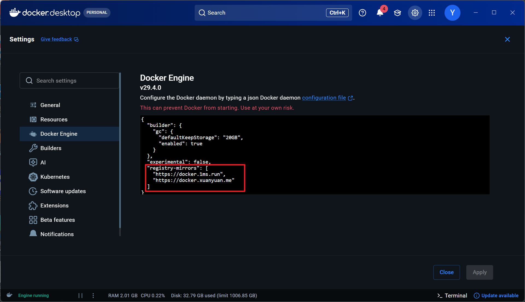This screenshot has height=302, width=525.
Task: Click the Beta features grid icon
Action: pyautogui.click(x=33, y=220)
